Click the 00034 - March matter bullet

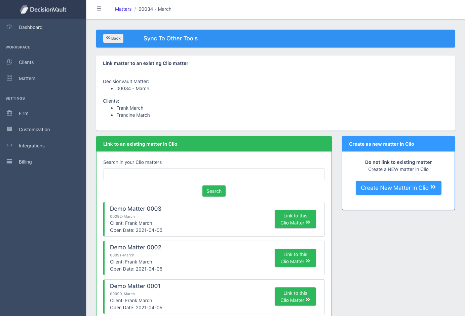[133, 89]
